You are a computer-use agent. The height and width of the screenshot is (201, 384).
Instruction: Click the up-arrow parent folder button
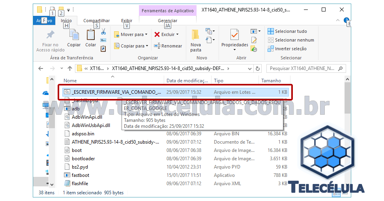(x=70, y=68)
